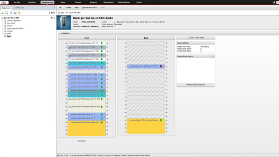The height and width of the screenshot is (157, 279).
Task: Click ger-due-hq-srv-web-555 server in slot 14
Action: pos(87,83)
